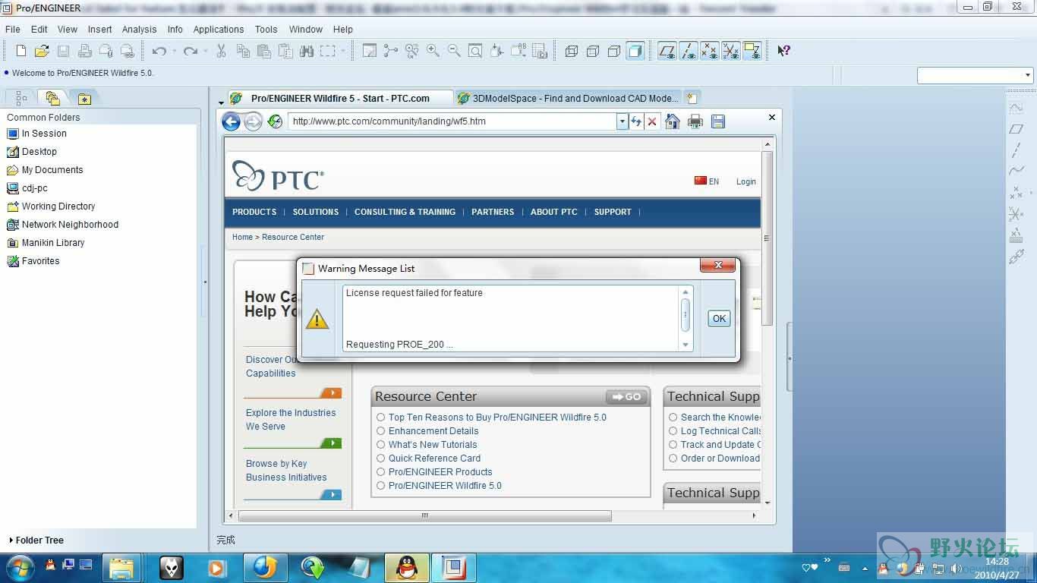Click the warning message list scrollbar thumb
Viewport: 1037px width, 583px height.
tap(686, 315)
